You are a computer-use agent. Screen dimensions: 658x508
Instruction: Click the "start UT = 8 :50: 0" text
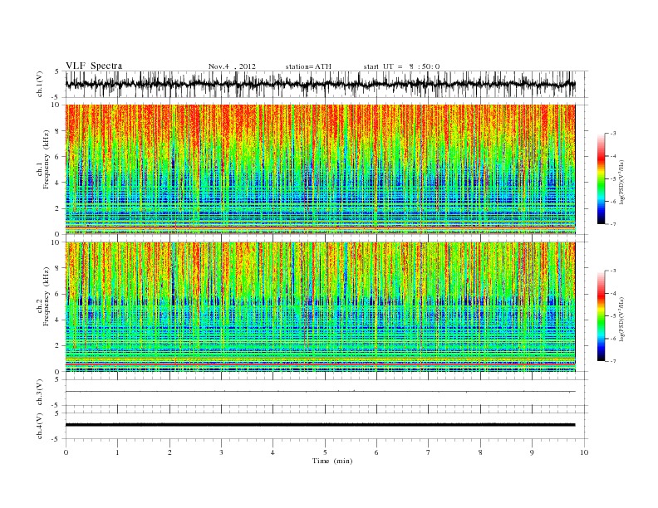401,66
